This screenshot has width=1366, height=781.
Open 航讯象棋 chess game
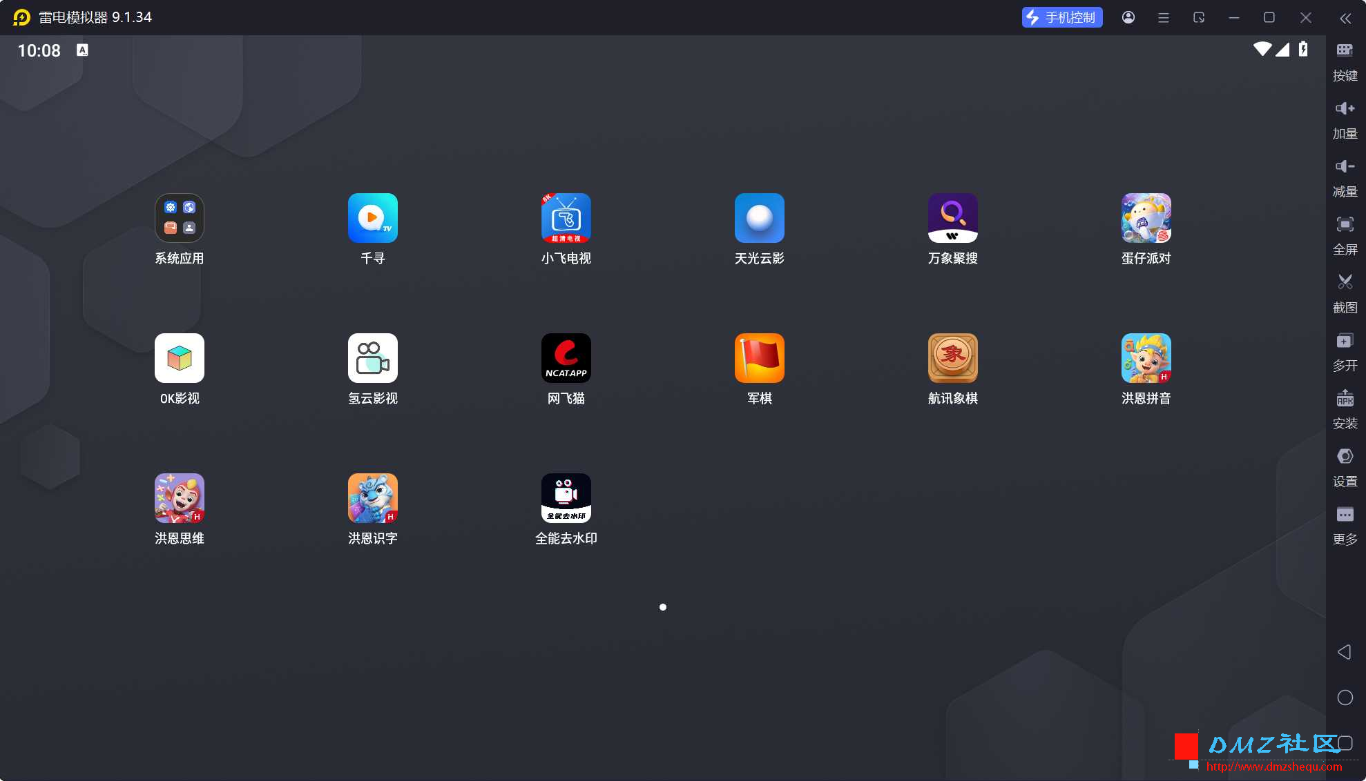point(952,358)
